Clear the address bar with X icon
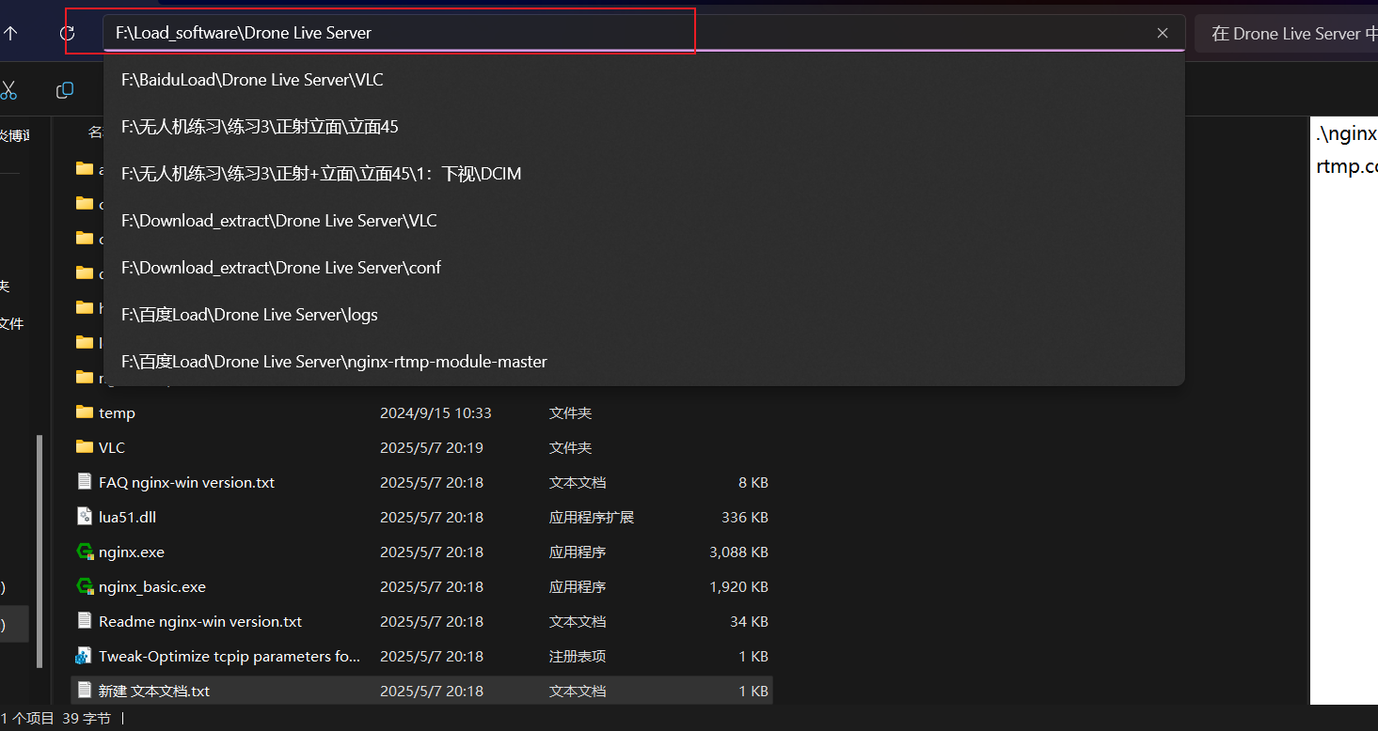 click(x=1163, y=33)
